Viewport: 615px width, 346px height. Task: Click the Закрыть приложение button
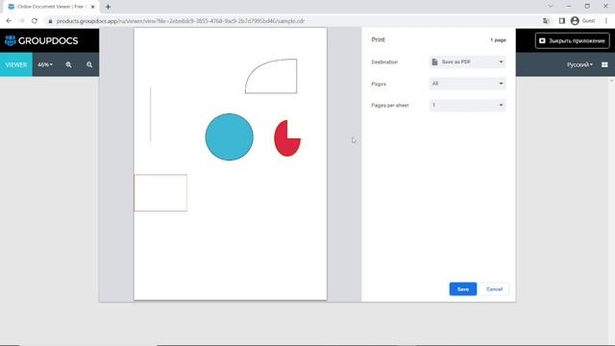click(573, 40)
